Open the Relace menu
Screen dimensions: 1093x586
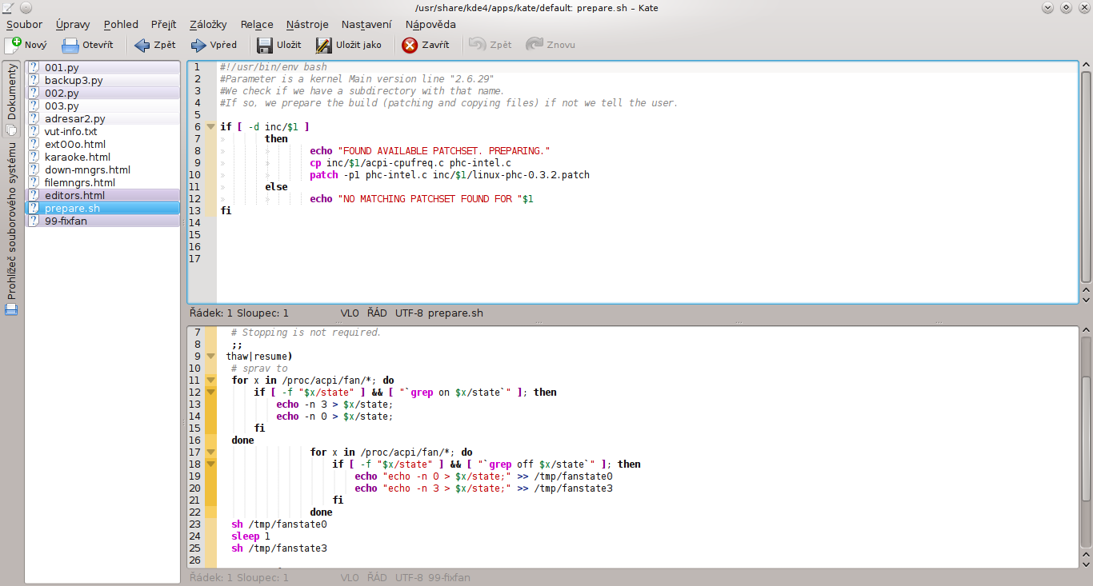click(x=257, y=24)
